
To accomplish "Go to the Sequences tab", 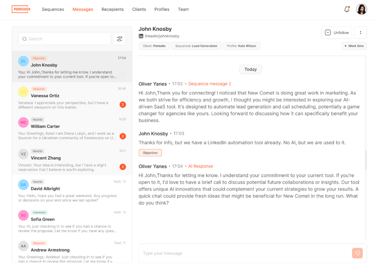I will pyautogui.click(x=53, y=9).
